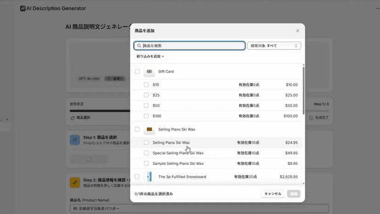Click the yellow Step 2 pencil icon
Screen dimensions: 380x214
click(x=75, y=182)
